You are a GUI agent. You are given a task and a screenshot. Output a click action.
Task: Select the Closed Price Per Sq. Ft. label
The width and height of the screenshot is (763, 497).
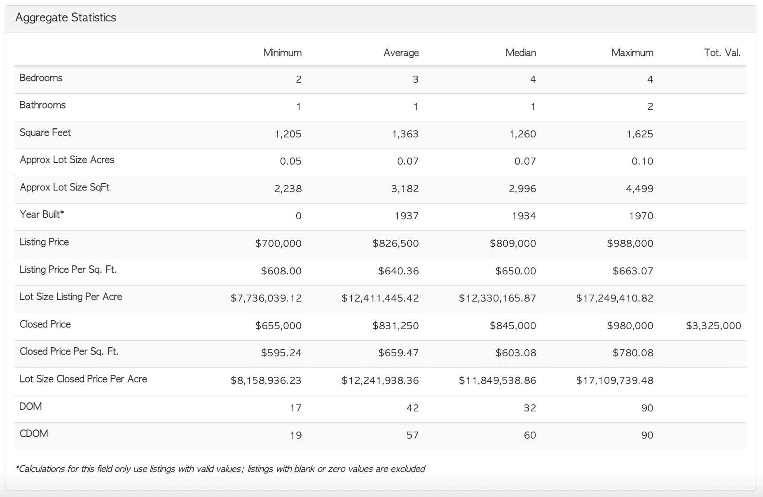69,351
